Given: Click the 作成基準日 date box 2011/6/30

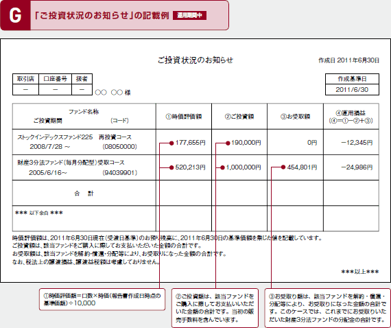Looking at the screenshot, I should coord(352,89).
